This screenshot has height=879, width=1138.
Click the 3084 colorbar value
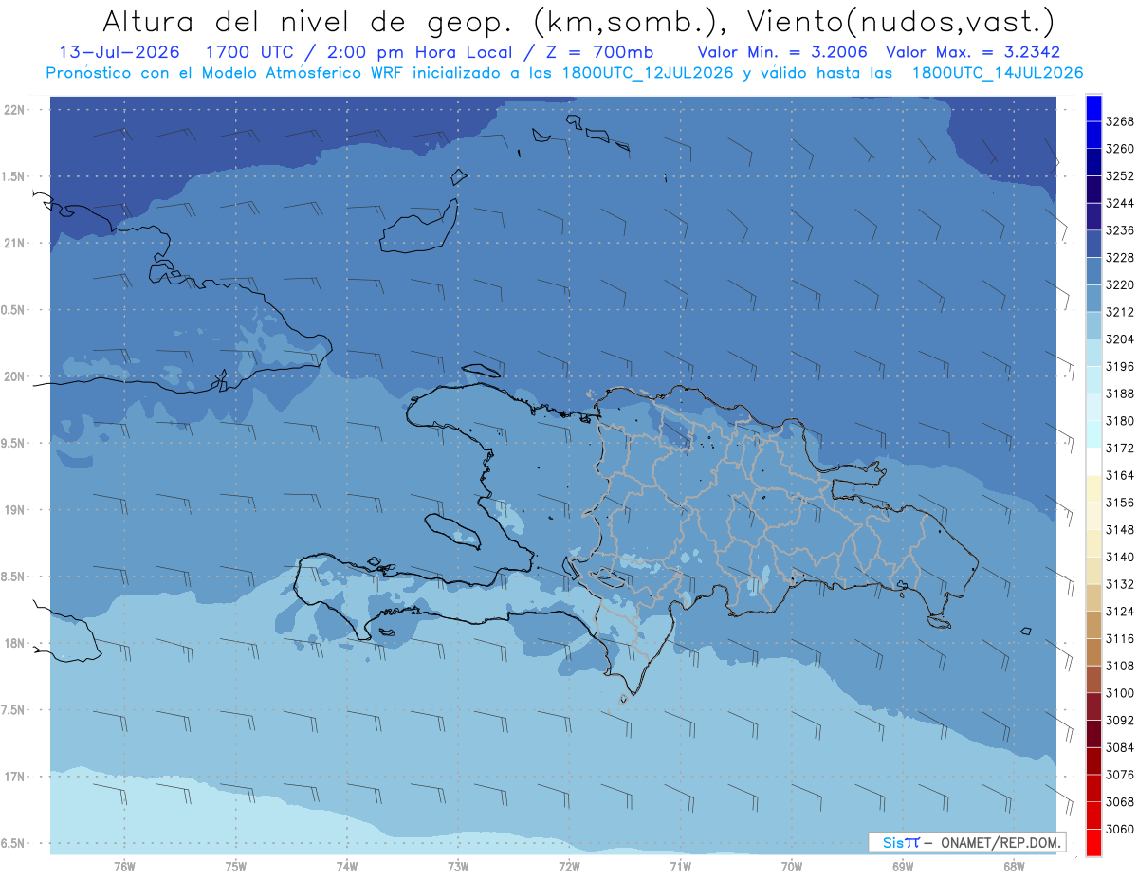pyautogui.click(x=1119, y=747)
